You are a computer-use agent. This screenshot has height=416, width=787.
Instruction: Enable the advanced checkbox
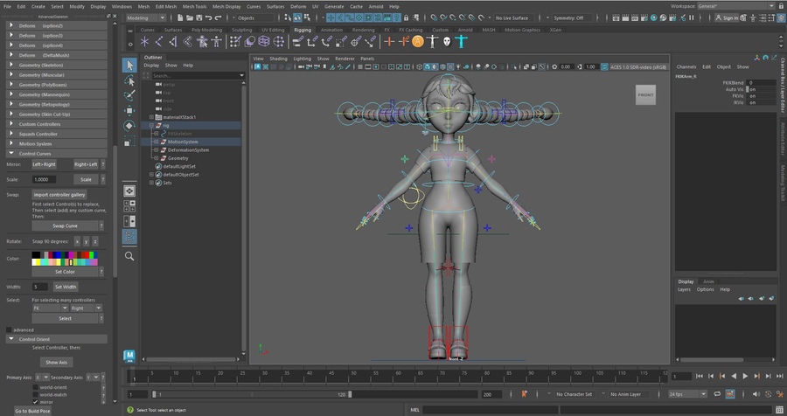[10, 329]
